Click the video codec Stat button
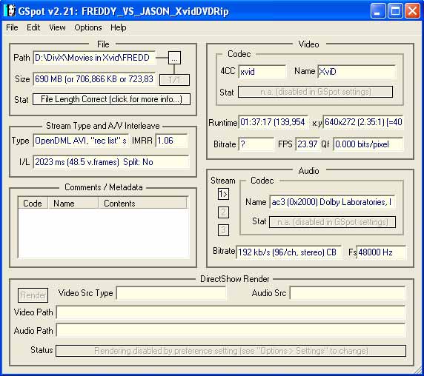Image resolution: width=424 pixels, height=376 pixels. click(315, 92)
